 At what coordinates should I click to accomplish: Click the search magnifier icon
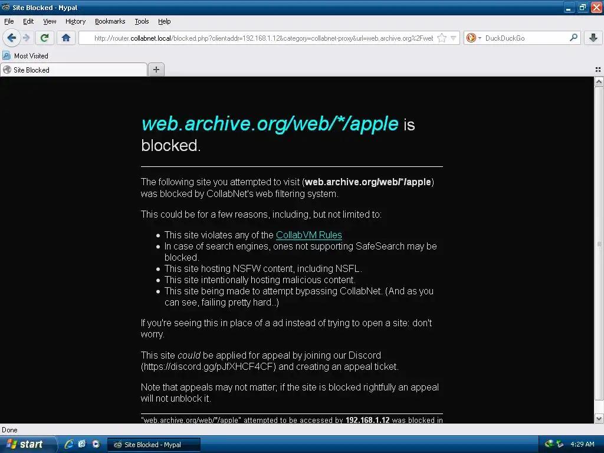coord(573,38)
